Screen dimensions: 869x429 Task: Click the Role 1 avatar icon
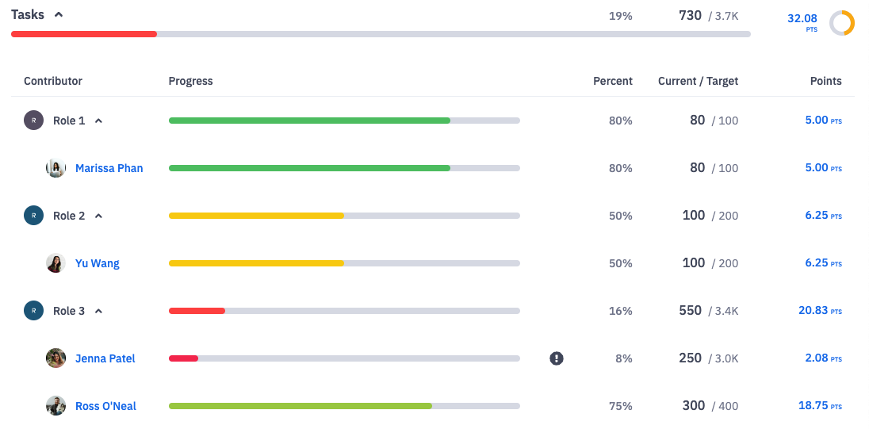[x=33, y=121]
